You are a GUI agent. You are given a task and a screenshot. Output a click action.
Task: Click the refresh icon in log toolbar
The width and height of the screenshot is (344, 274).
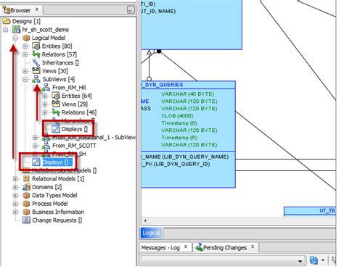tap(314, 260)
